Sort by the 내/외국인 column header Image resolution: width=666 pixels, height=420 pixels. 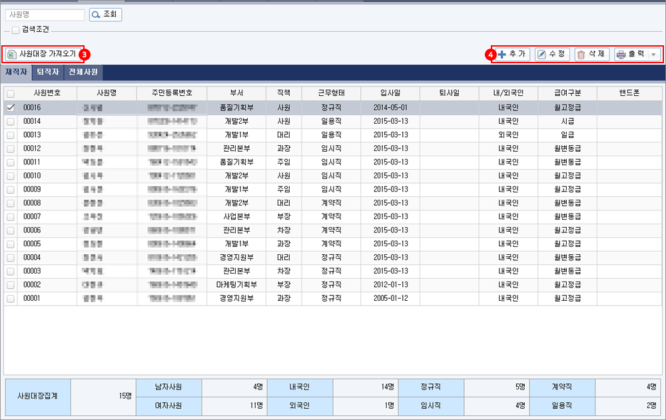pos(508,93)
